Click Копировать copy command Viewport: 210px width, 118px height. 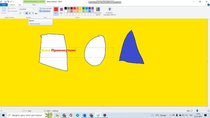tap(12, 11)
